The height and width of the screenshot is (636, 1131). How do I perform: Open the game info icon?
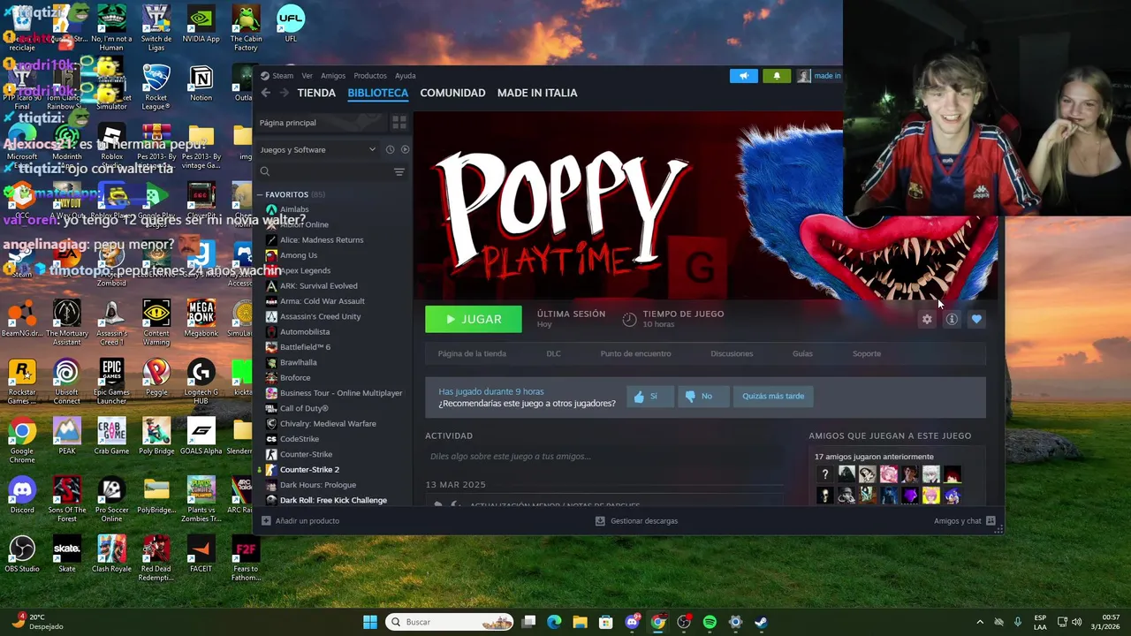pyautogui.click(x=952, y=319)
